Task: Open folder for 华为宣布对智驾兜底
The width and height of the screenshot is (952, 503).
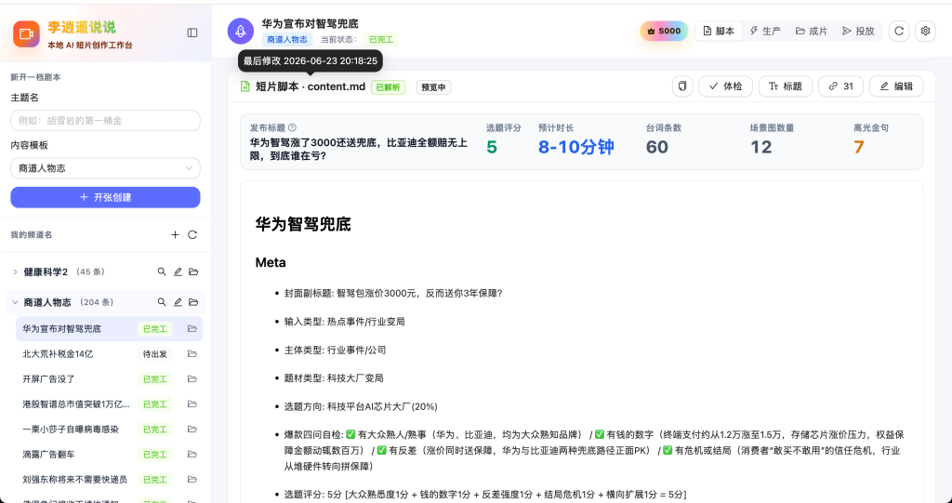Action: tap(192, 328)
